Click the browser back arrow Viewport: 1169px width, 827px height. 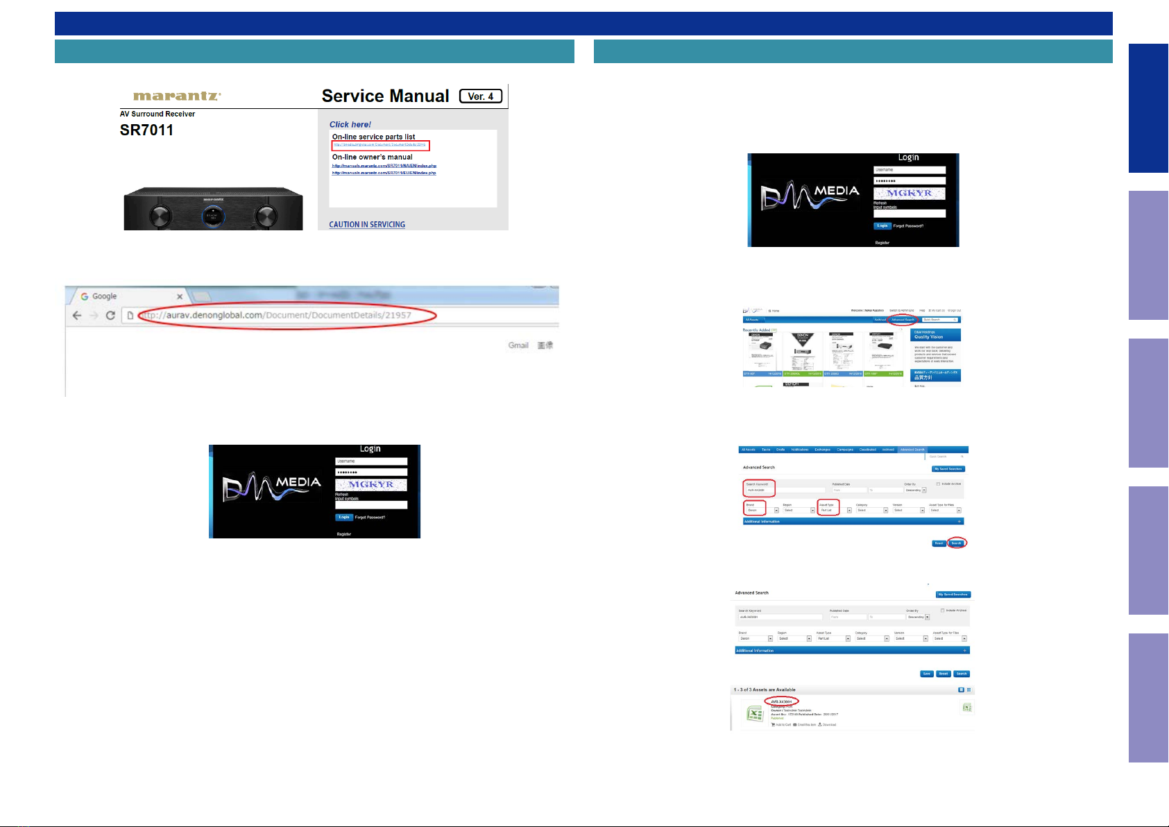(77, 316)
